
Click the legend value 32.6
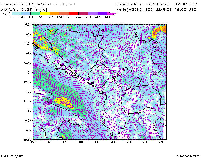click(x=107, y=17)
